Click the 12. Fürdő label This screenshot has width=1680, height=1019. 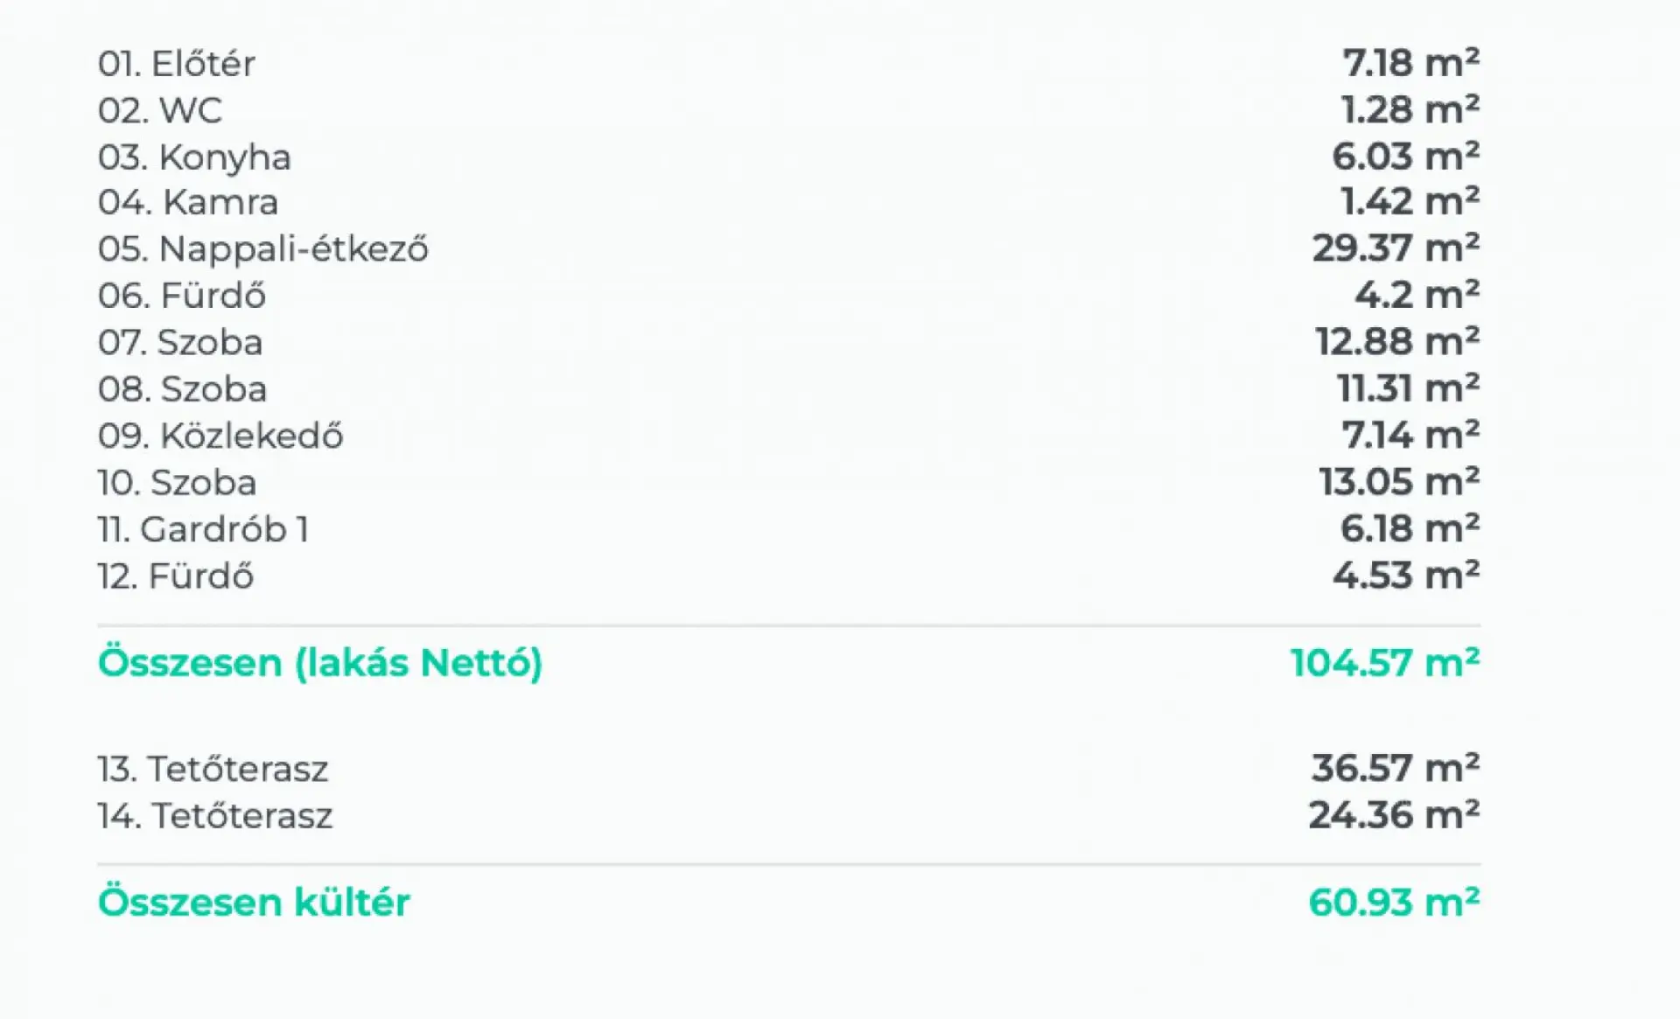click(x=175, y=576)
